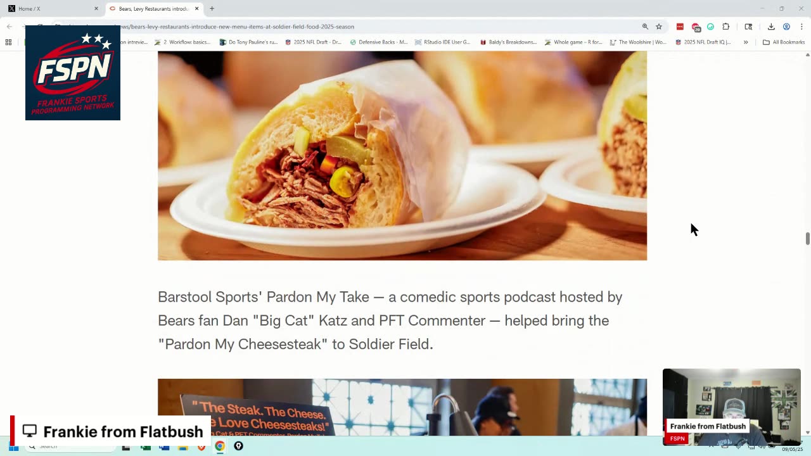Click the red extension icon in toolbar

tap(680, 27)
